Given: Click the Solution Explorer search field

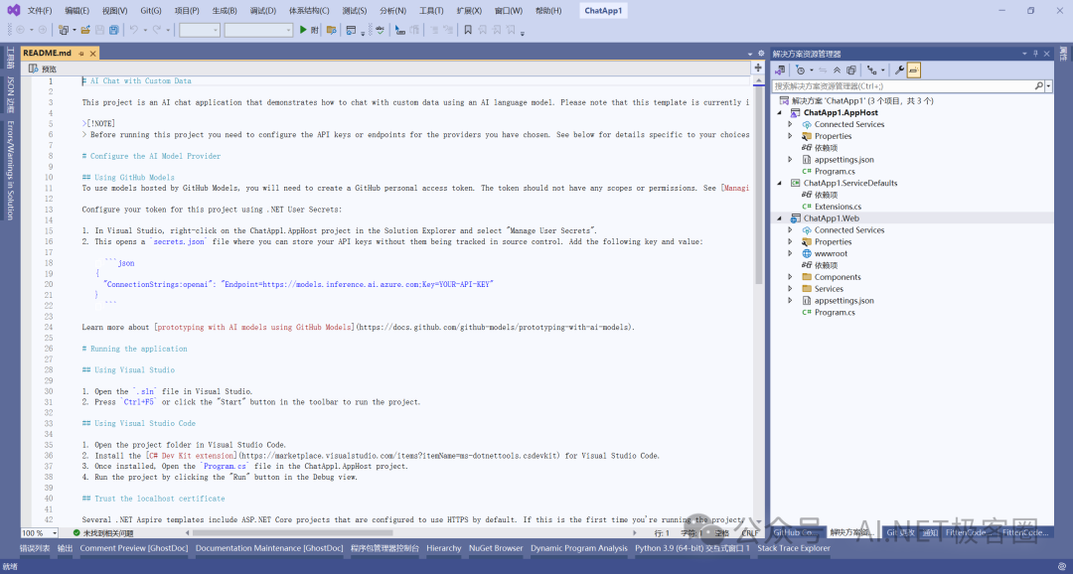Looking at the screenshot, I should [902, 86].
